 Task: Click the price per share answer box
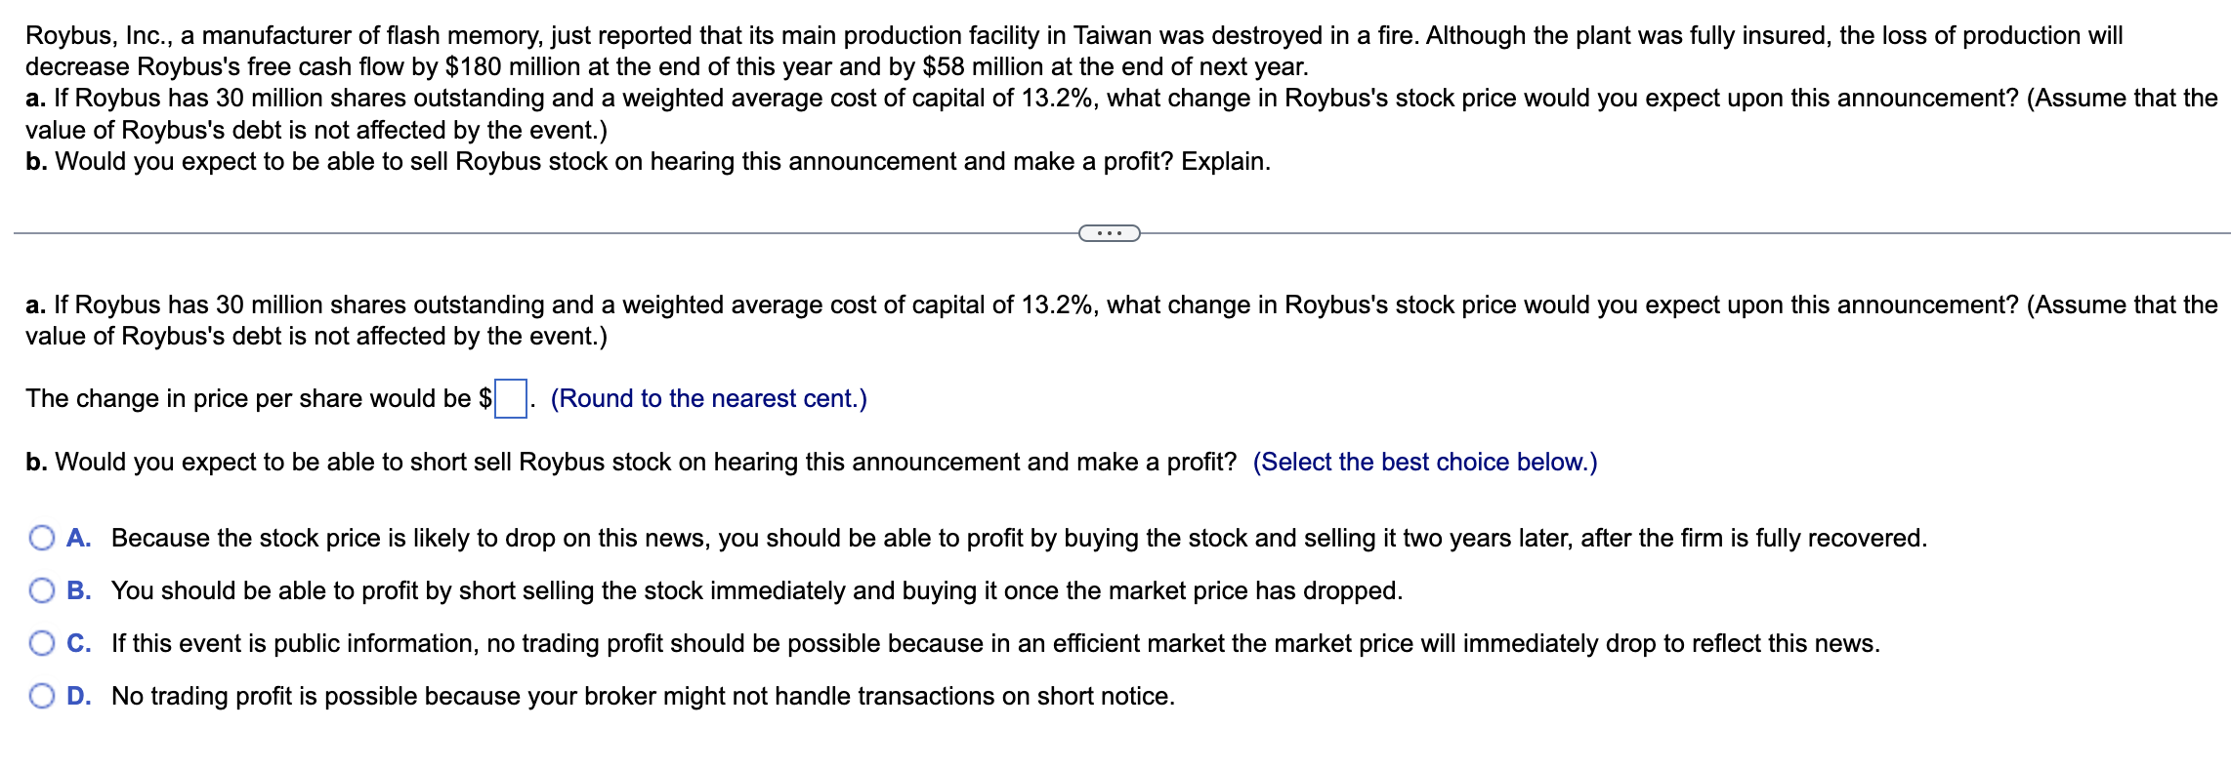coord(512,398)
